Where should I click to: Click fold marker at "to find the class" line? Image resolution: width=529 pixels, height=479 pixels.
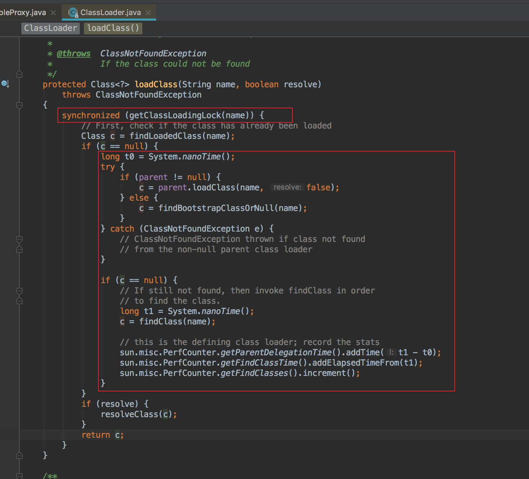click(x=20, y=301)
